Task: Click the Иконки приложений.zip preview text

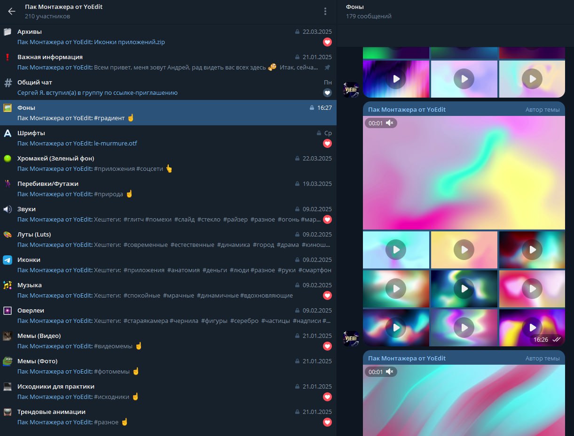Action: pyautogui.click(x=129, y=42)
